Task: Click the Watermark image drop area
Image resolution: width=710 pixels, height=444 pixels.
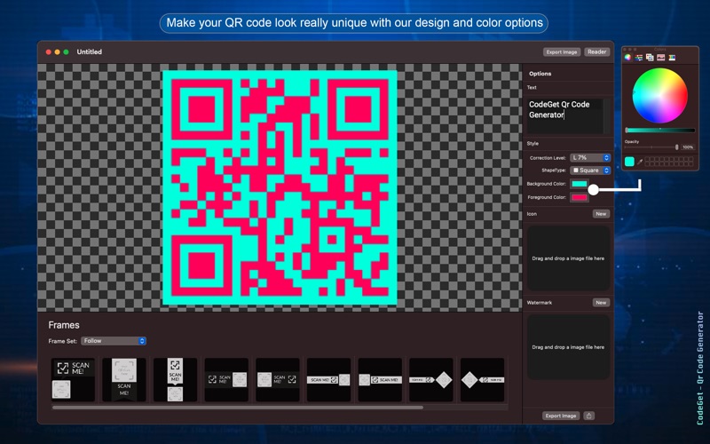Action: point(568,347)
